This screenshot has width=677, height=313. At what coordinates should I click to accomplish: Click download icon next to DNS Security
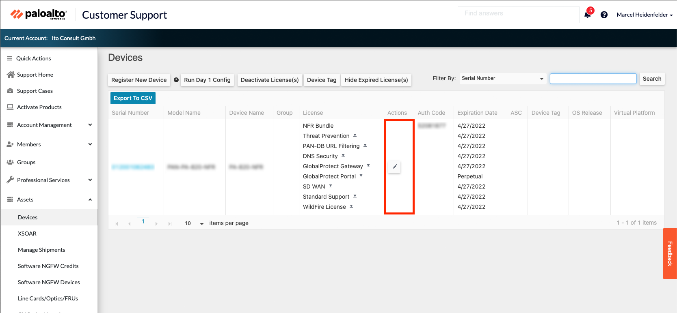343,156
